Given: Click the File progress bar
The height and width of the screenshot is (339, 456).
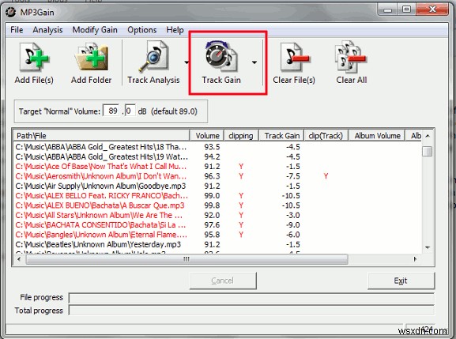Looking at the screenshot, I should point(251,298).
